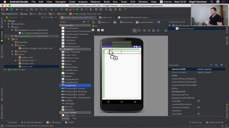
Task: Click the layout breadcrumb in navigation bar
Action: tap(62, 14)
